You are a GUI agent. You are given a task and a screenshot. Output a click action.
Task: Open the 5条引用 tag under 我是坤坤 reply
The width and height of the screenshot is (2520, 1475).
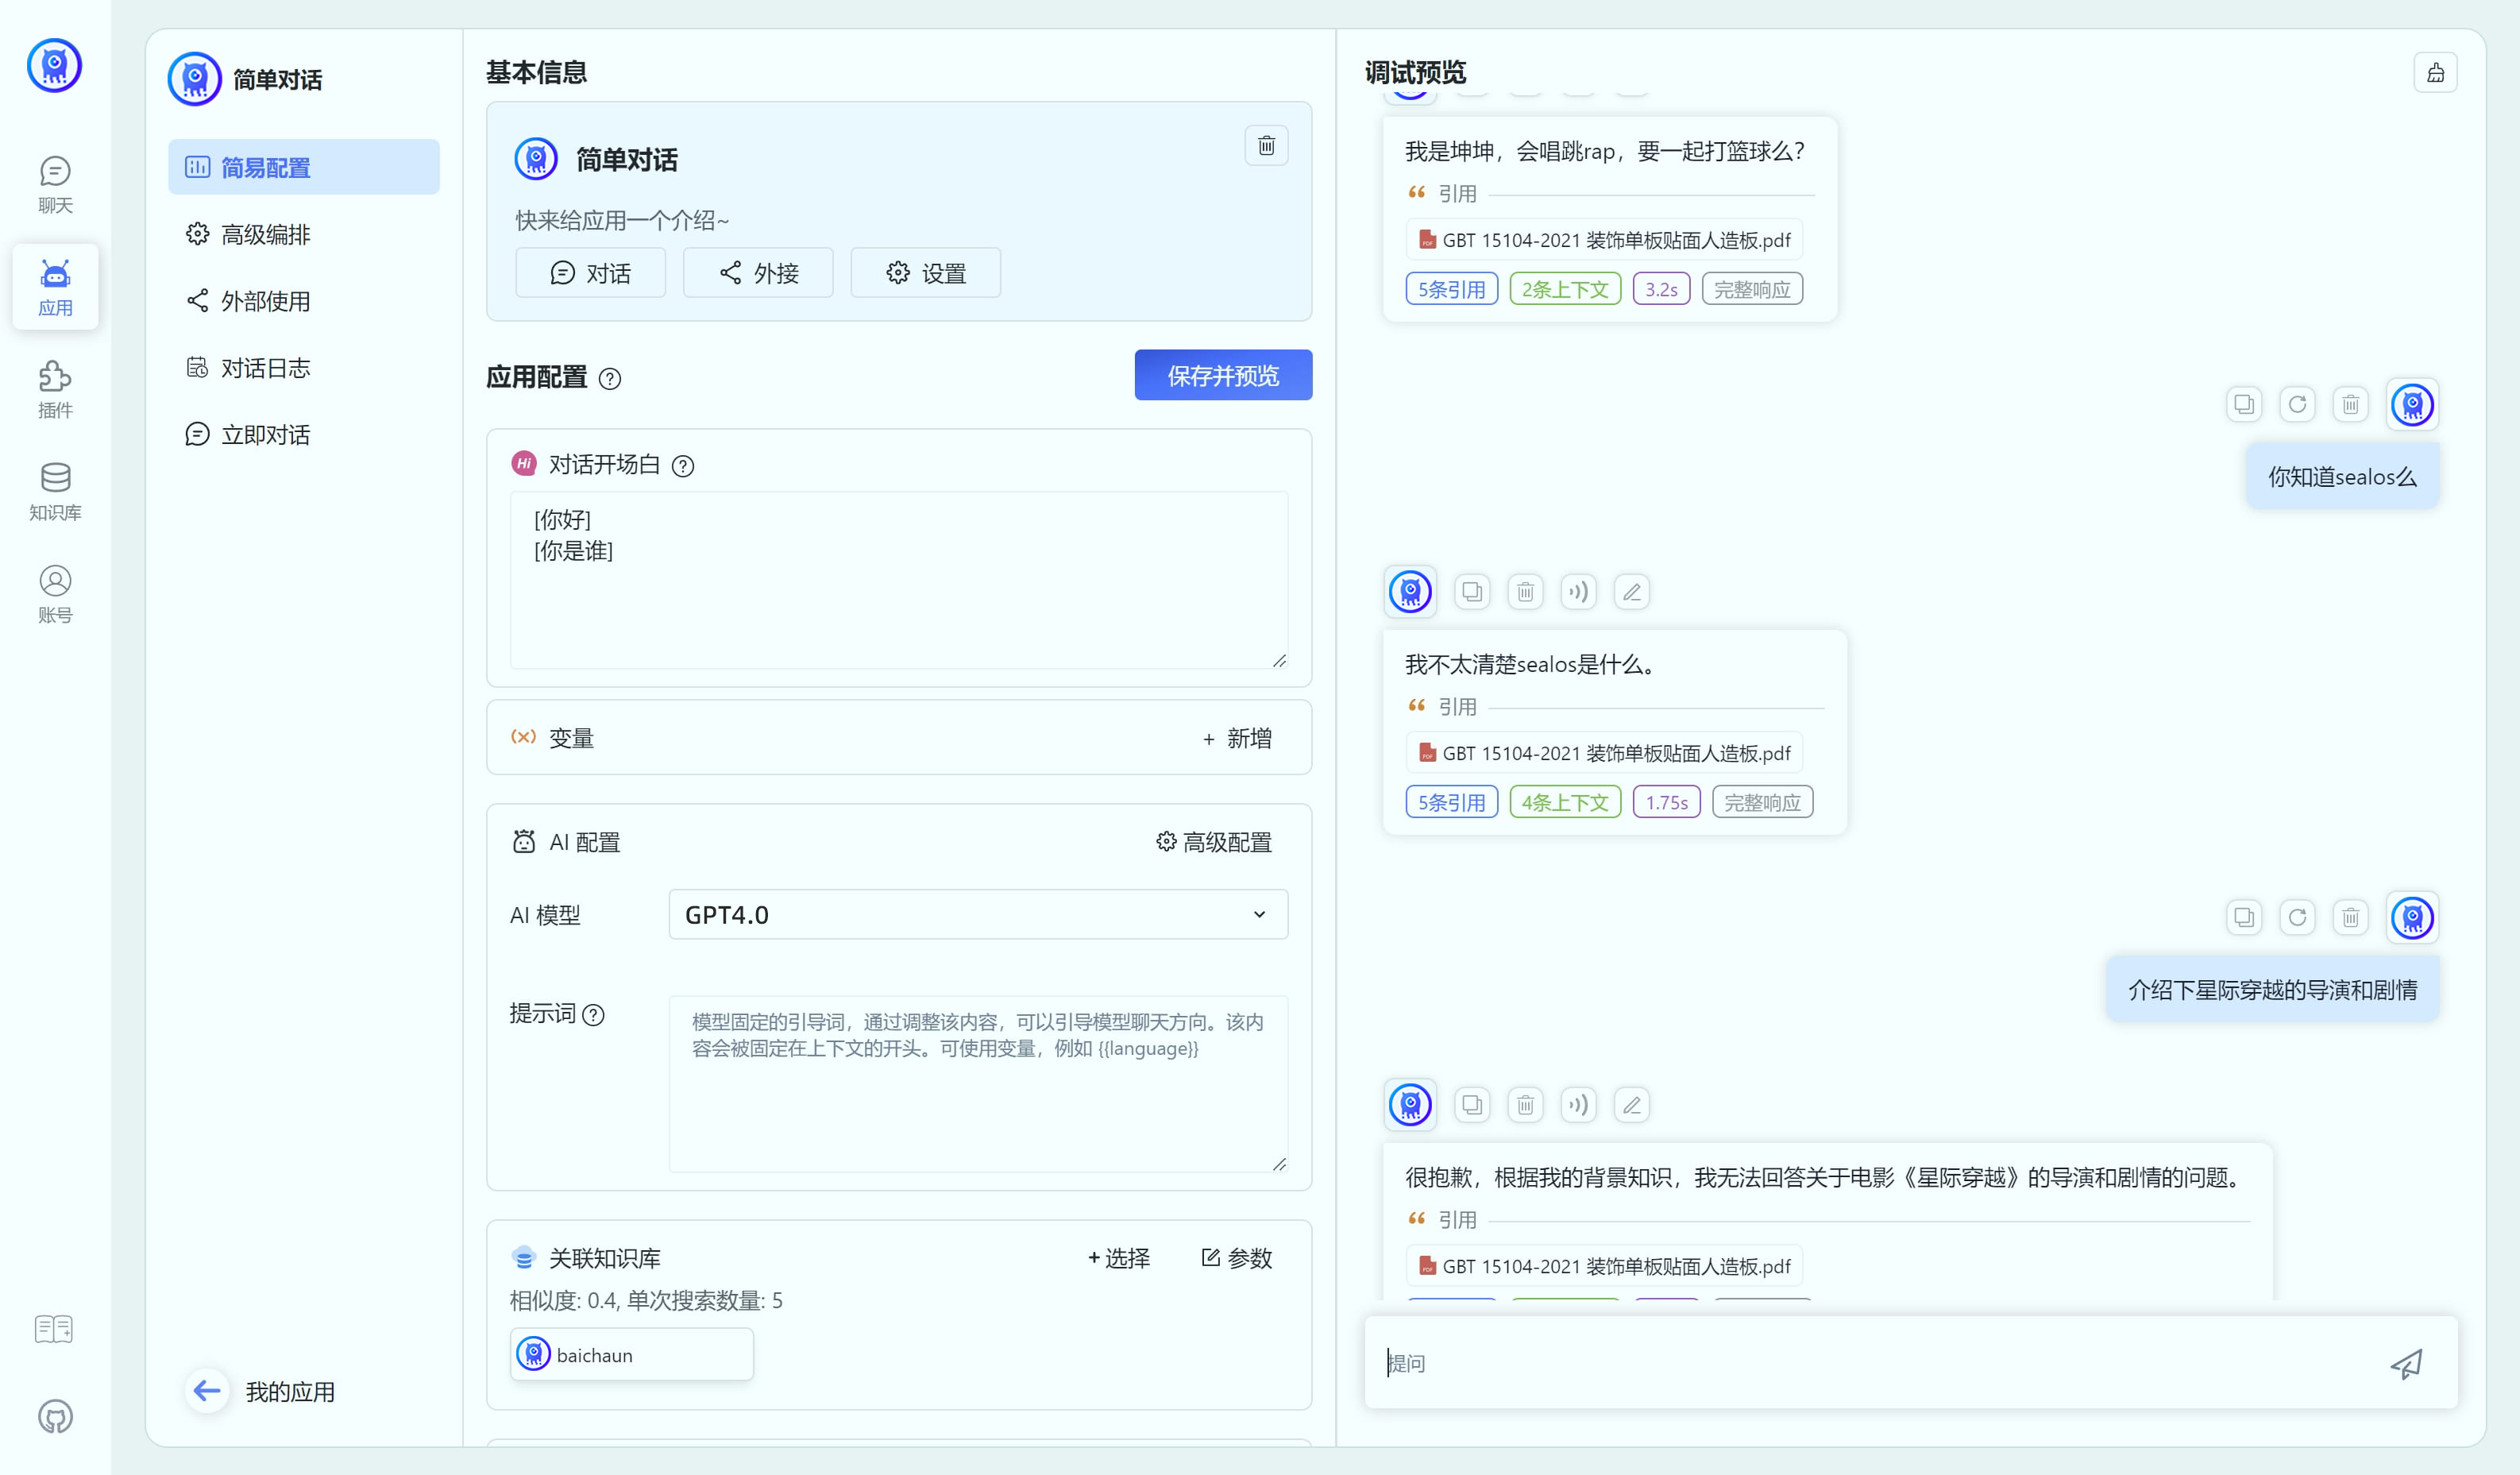pyautogui.click(x=1451, y=290)
